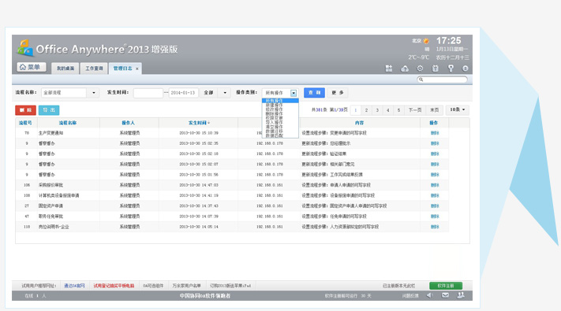
Task: Choose 导入操作 from the dropdown list
Action: [x=280, y=123]
